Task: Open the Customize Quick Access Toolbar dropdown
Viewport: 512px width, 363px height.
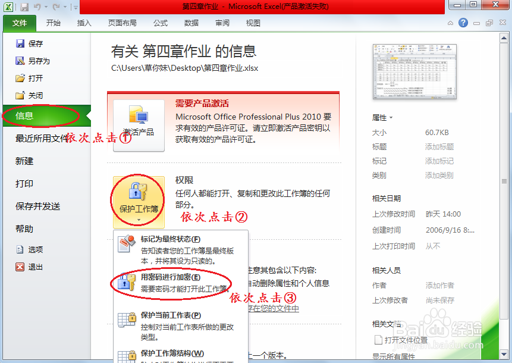Action: tap(76, 7)
